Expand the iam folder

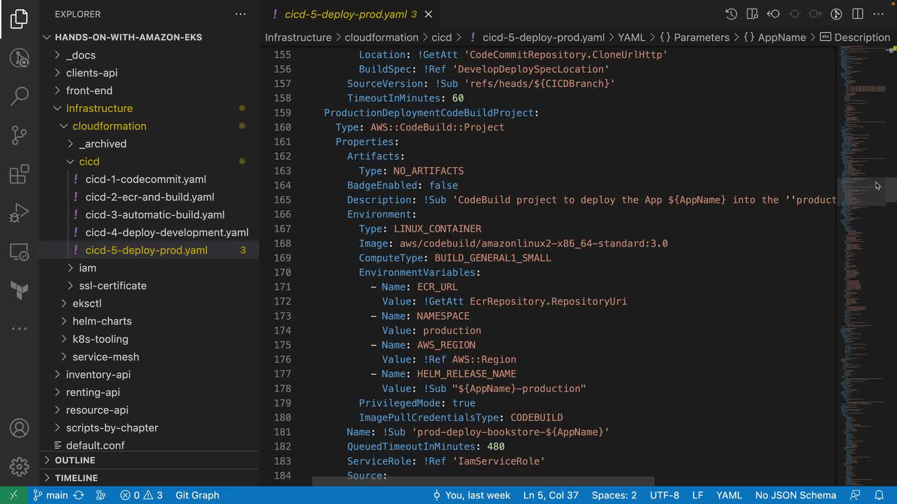tap(87, 268)
